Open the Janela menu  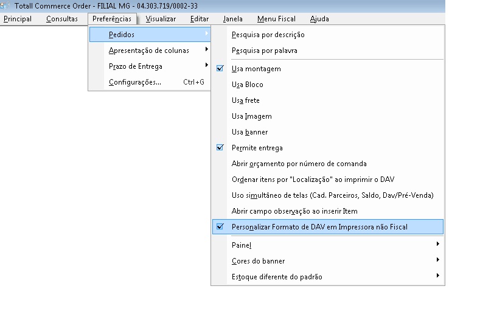click(232, 19)
